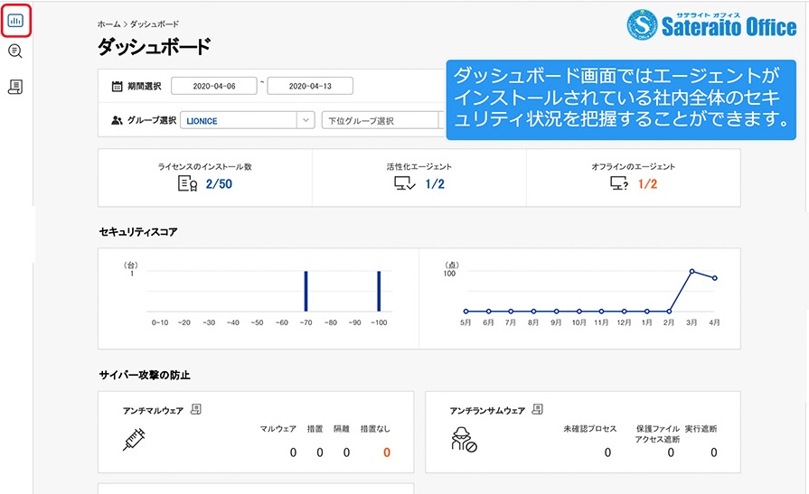Click the Sateraito Office logo
This screenshot has height=494, width=809.
coord(711,24)
